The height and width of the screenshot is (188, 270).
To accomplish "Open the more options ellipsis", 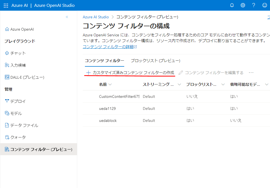I will (251, 72).
